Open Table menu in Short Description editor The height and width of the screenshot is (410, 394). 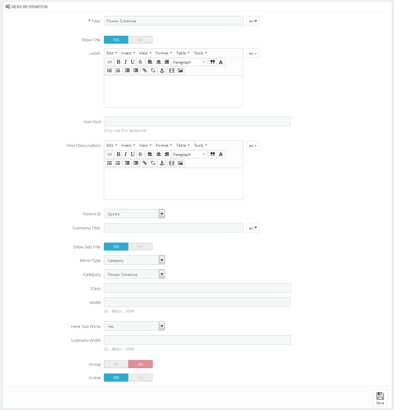(x=183, y=145)
